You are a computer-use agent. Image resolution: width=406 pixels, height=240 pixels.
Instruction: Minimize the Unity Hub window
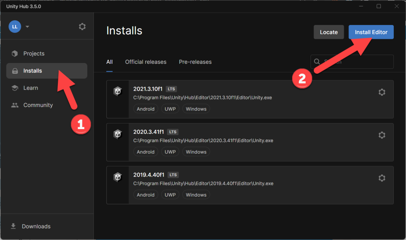361,6
